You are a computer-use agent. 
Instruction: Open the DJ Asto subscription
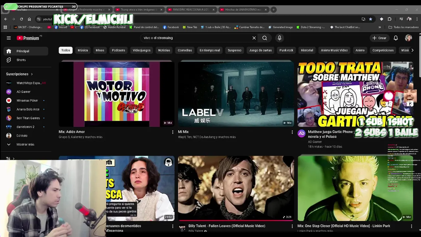point(26,136)
